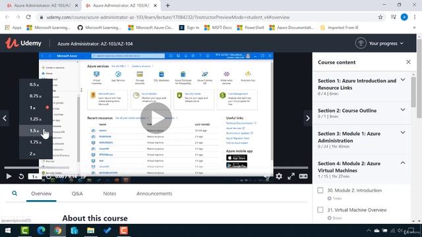Click the address bar URL
The height and width of the screenshot is (237, 422).
pos(168,17)
